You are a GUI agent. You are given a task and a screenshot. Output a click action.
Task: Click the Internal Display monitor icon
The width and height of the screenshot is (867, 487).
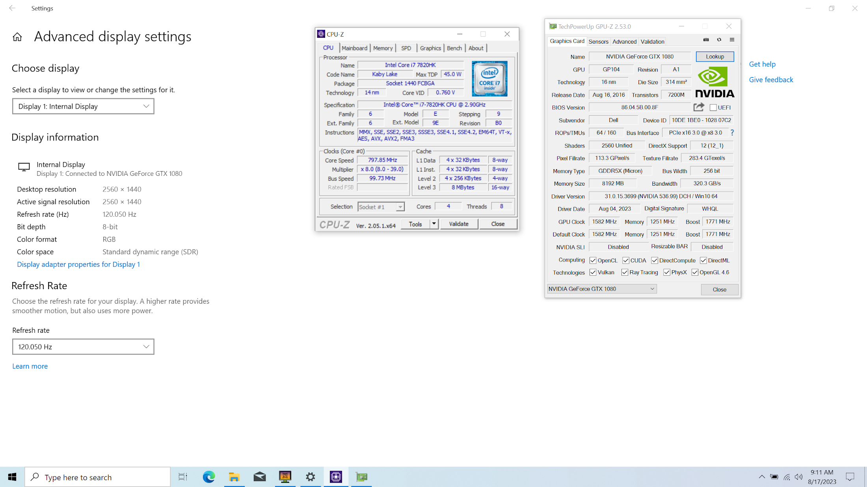coord(24,167)
